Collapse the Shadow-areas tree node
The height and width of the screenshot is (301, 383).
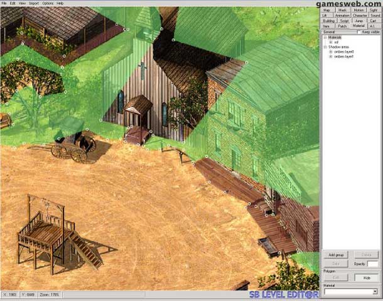coord(325,47)
